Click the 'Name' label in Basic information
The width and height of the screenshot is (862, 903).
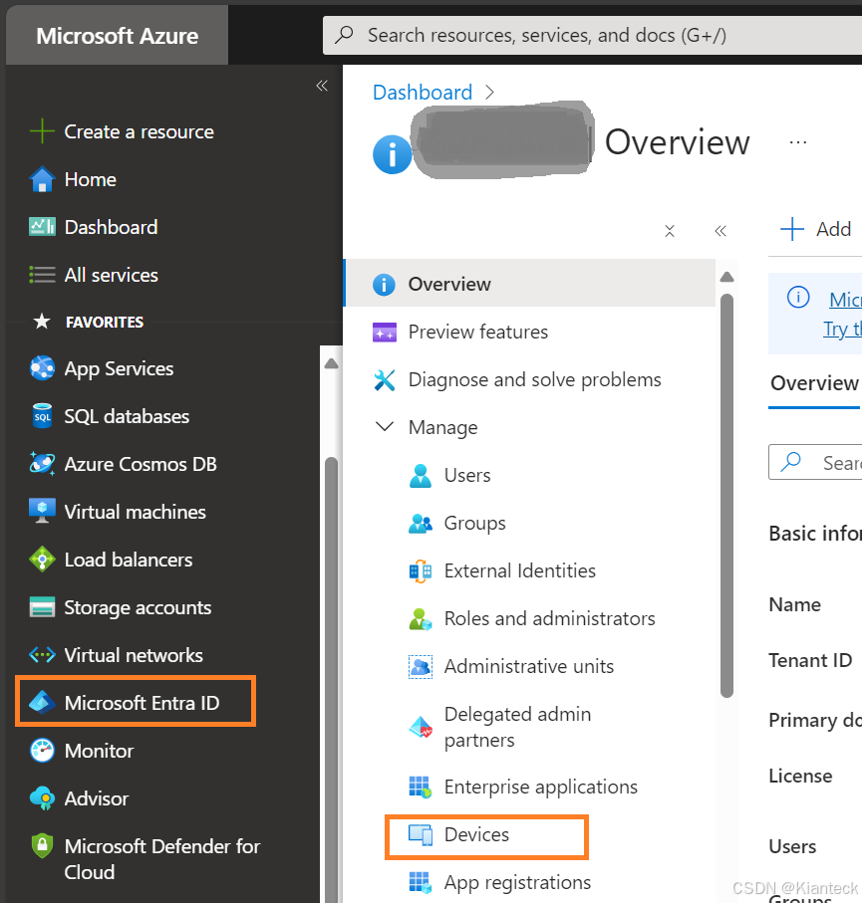(x=794, y=604)
